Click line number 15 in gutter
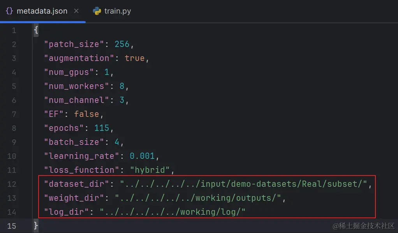The height and width of the screenshot is (233, 398). pos(12,226)
